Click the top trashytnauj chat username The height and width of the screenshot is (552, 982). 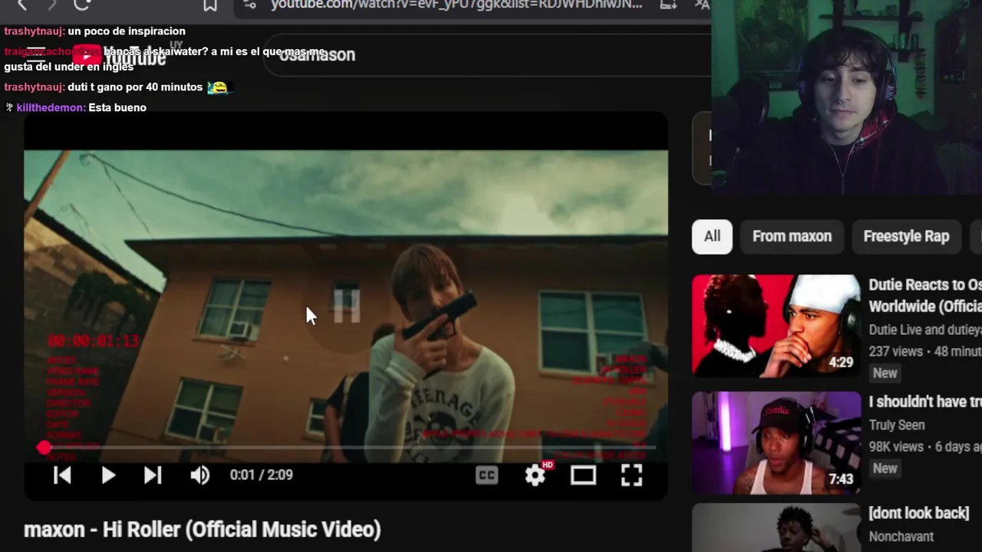click(34, 31)
